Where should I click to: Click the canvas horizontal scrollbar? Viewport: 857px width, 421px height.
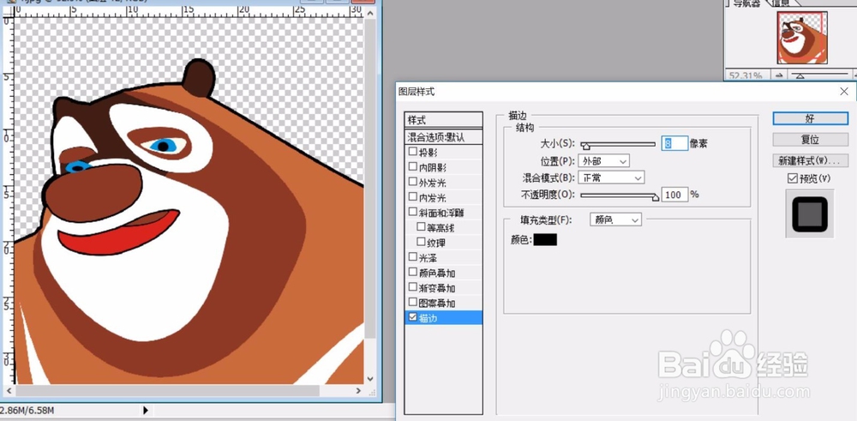click(x=167, y=390)
